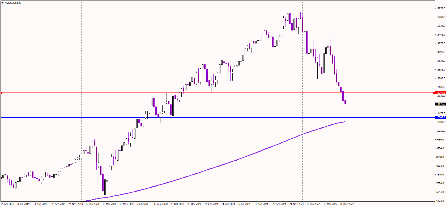Image resolution: width=447 pixels, height=207 pixels.
Task: Click the 13 Mar 2022 date label
Action: click(330, 204)
